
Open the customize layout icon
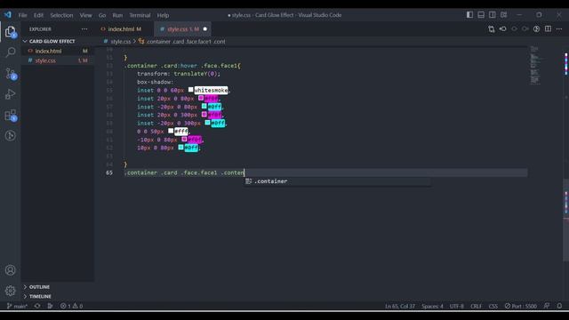504,15
